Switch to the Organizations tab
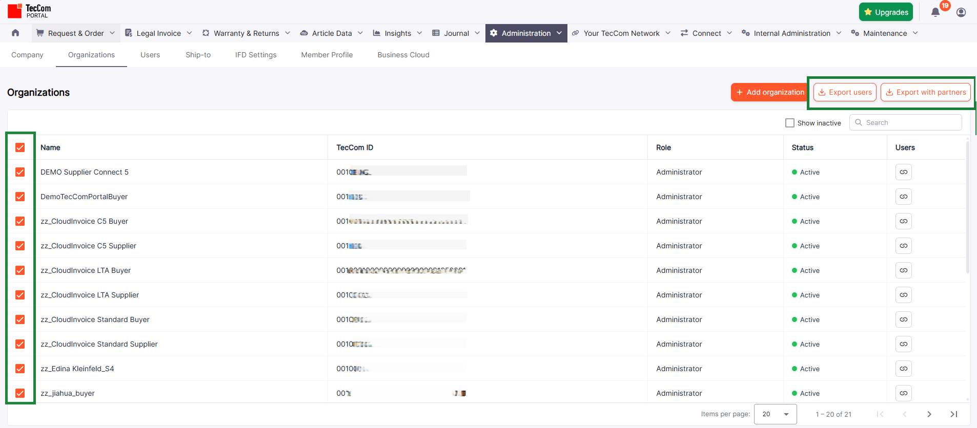The height and width of the screenshot is (428, 977). coord(91,55)
